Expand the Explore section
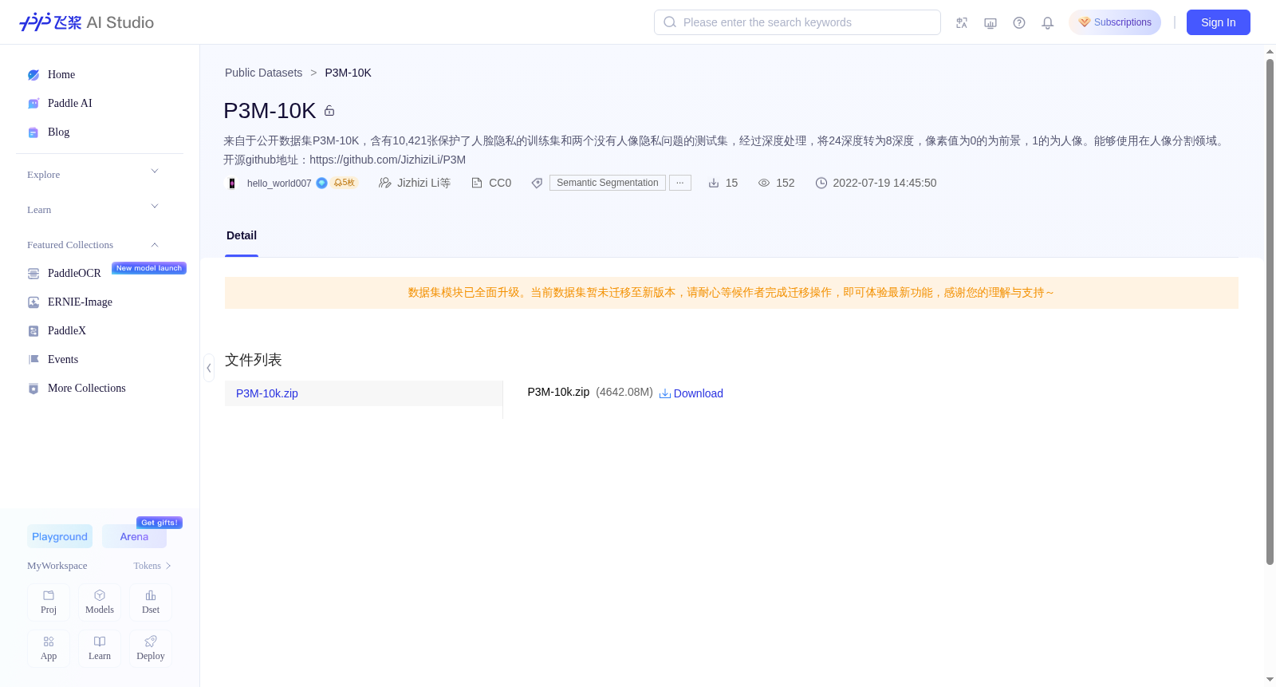Screen dimensions: 1276x687 (155, 172)
